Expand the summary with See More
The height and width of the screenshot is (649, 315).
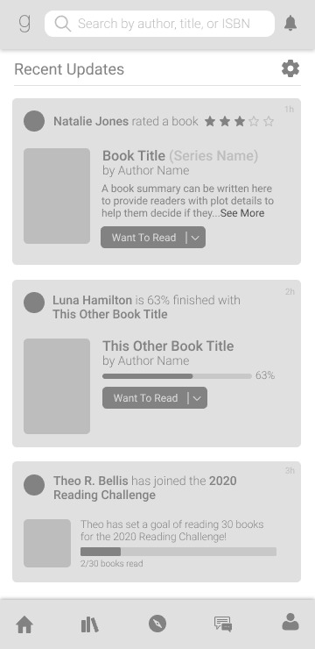(242, 213)
